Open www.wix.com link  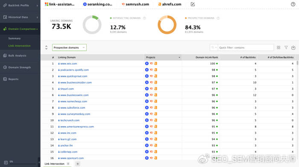[69, 63]
